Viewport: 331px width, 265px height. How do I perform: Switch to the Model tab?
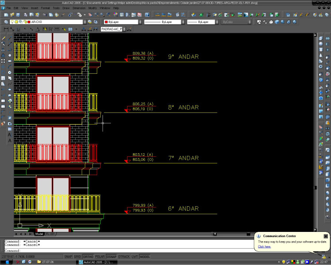(x=39, y=234)
